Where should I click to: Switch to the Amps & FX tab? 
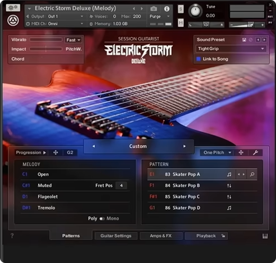click(x=161, y=236)
